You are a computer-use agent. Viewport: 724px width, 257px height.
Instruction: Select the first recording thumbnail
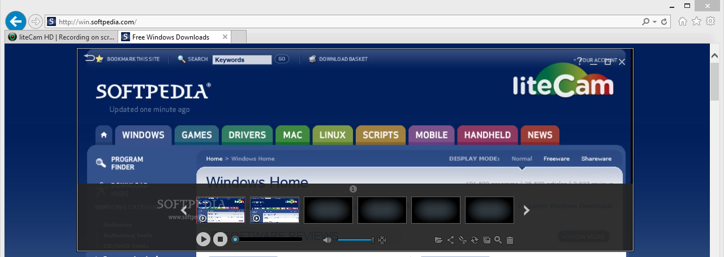coord(221,210)
